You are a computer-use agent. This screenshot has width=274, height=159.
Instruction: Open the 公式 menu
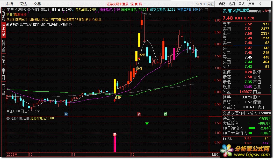(x=241, y=4)
